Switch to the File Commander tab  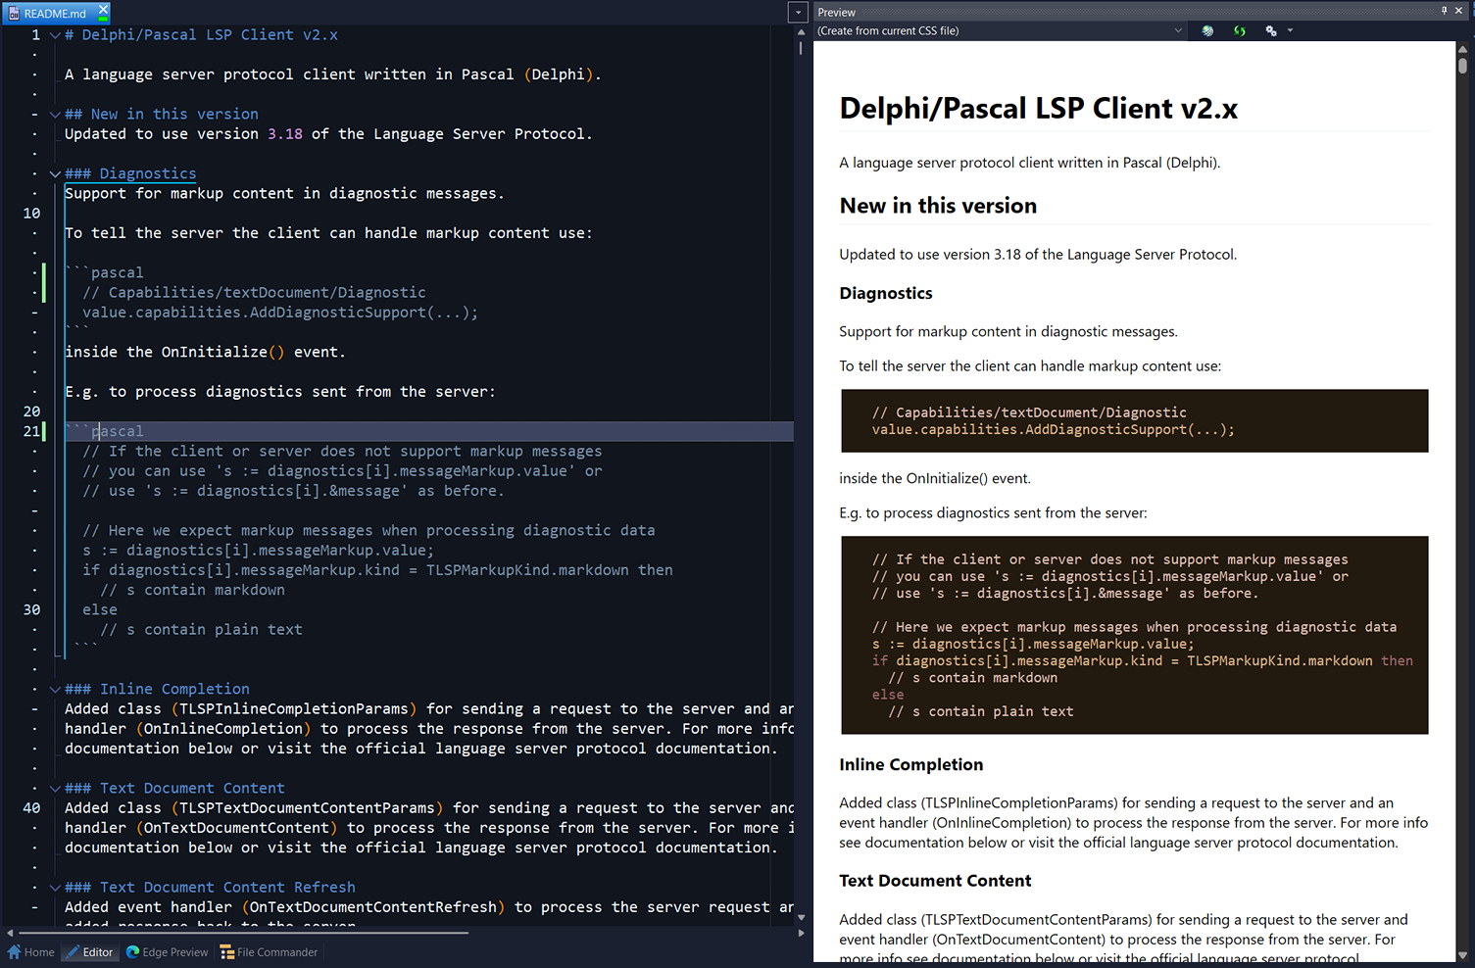269,952
